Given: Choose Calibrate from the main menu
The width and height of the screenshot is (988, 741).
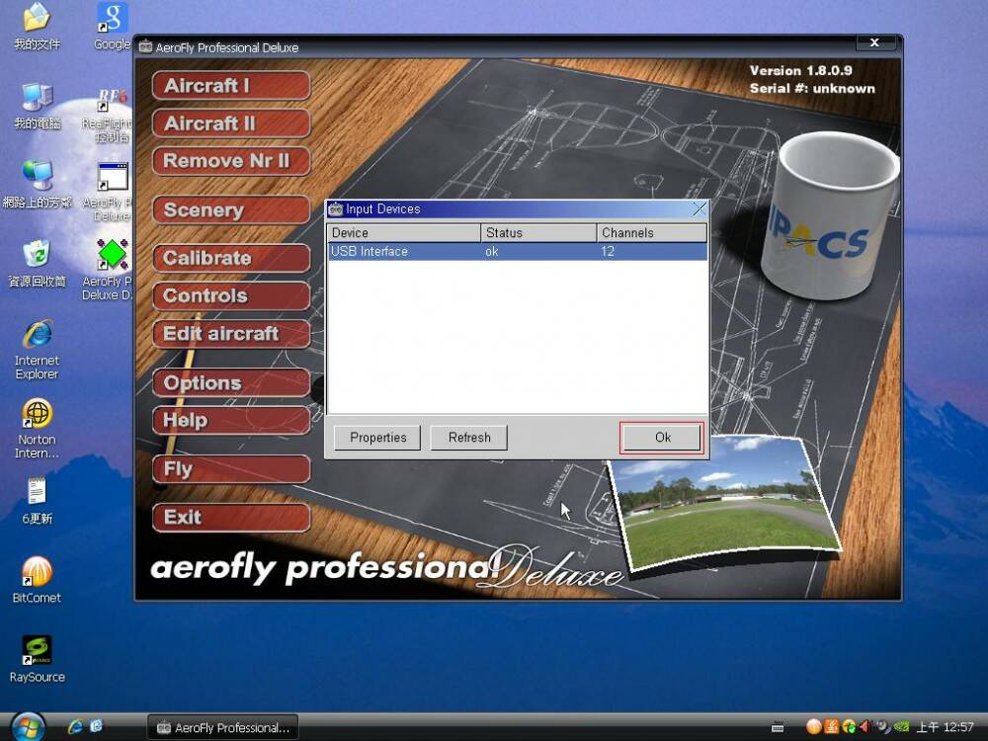Looking at the screenshot, I should (x=231, y=258).
